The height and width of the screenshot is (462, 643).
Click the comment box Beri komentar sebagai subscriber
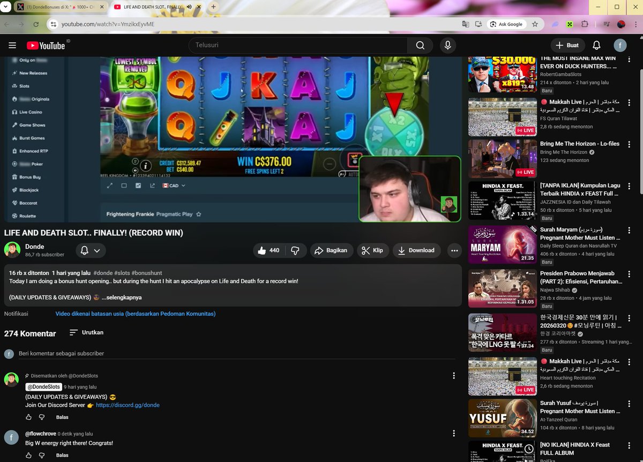237,353
